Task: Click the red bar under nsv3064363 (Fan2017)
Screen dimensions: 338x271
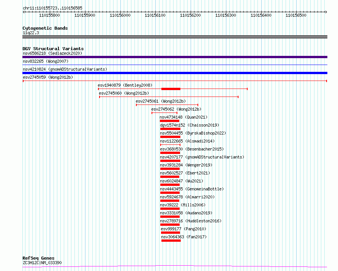Action: (x=171, y=241)
